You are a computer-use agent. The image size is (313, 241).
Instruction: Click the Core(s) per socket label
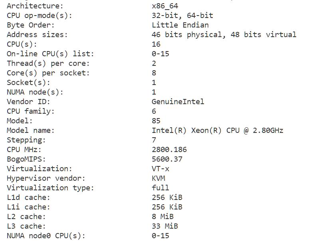point(48,73)
